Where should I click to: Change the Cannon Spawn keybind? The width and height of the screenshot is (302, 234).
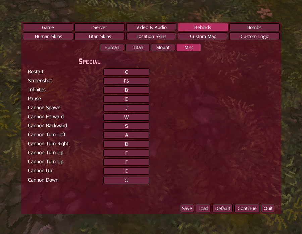(x=126, y=108)
